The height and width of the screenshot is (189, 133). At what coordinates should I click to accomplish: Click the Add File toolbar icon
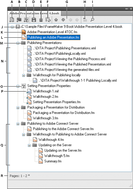12,20
